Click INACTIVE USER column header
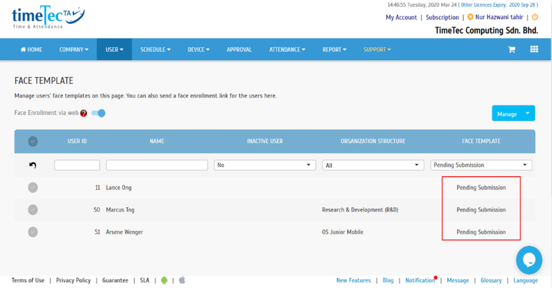The image size is (552, 290). pos(265,141)
